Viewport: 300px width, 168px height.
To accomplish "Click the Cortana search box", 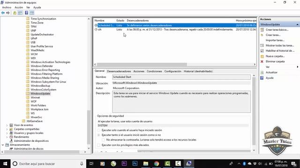I will [48, 164].
